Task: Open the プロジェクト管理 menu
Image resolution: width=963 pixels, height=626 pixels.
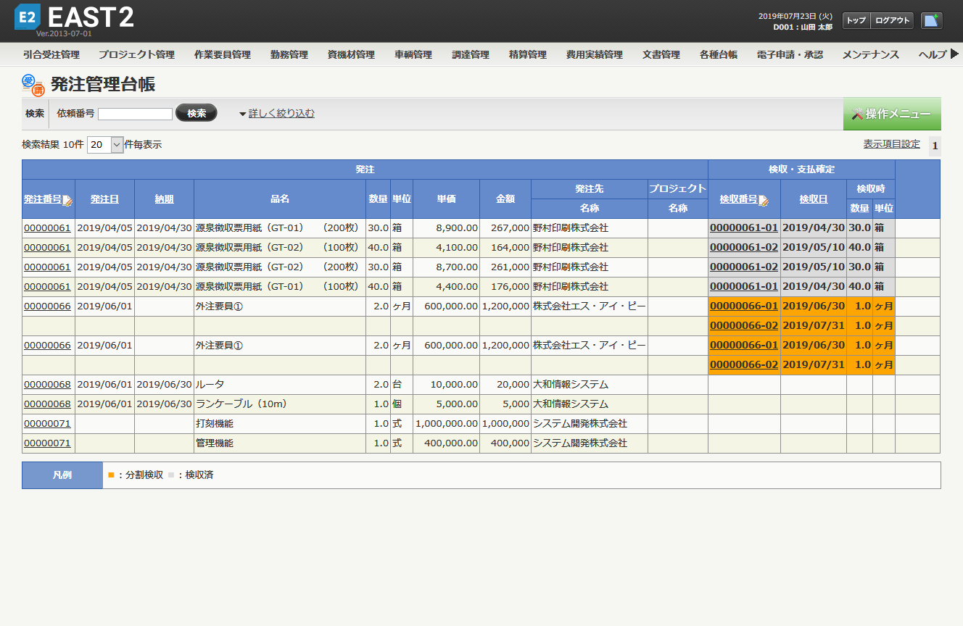Action: coord(137,54)
